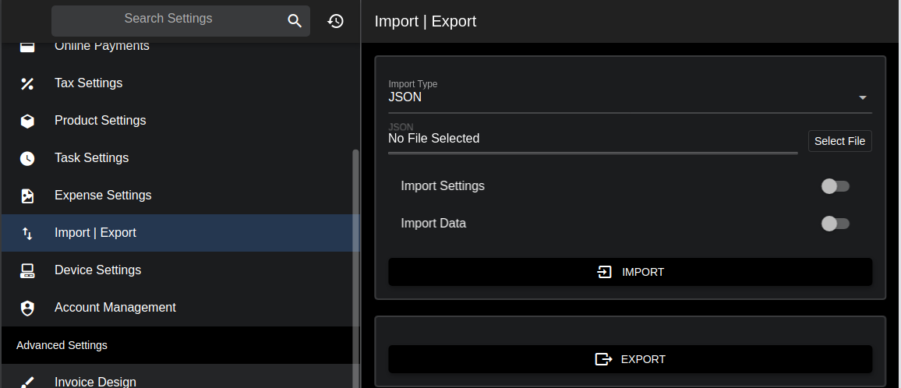The image size is (901, 388).
Task: Click the Invoice Design brush icon
Action: (27, 382)
